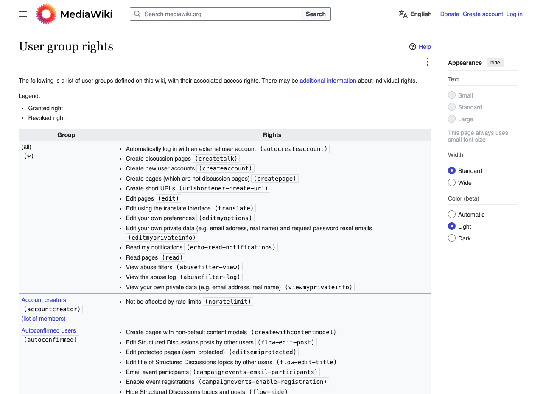543x394 pixels.
Task: Click the (viewmyprivateinfo) code
Action: coord(319,287)
